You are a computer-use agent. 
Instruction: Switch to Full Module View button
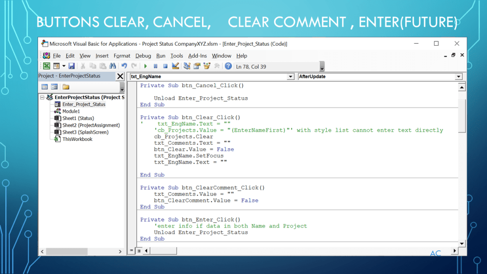click(139, 251)
